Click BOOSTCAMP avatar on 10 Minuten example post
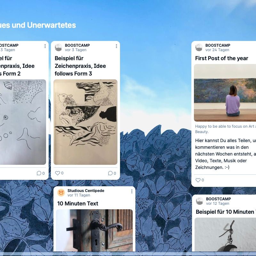The image size is (256, 256). pos(199,201)
